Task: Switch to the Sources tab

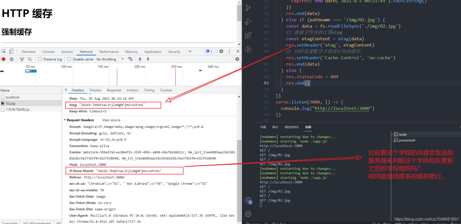Action: point(67,52)
